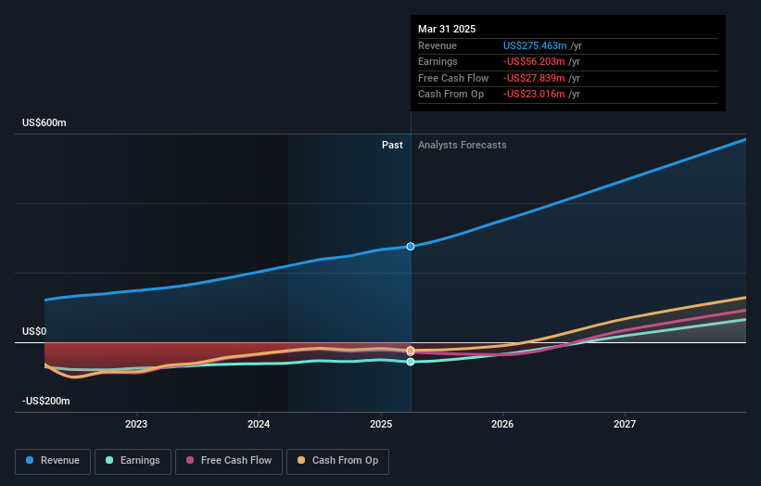Click the -US$23.016m cash from op value
Viewport: 761px width, 486px height.
[534, 95]
